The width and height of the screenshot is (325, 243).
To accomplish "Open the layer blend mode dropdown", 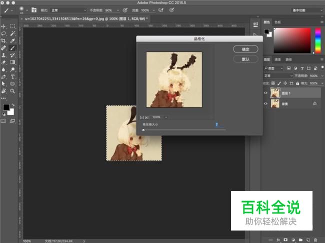I will tap(278, 76).
